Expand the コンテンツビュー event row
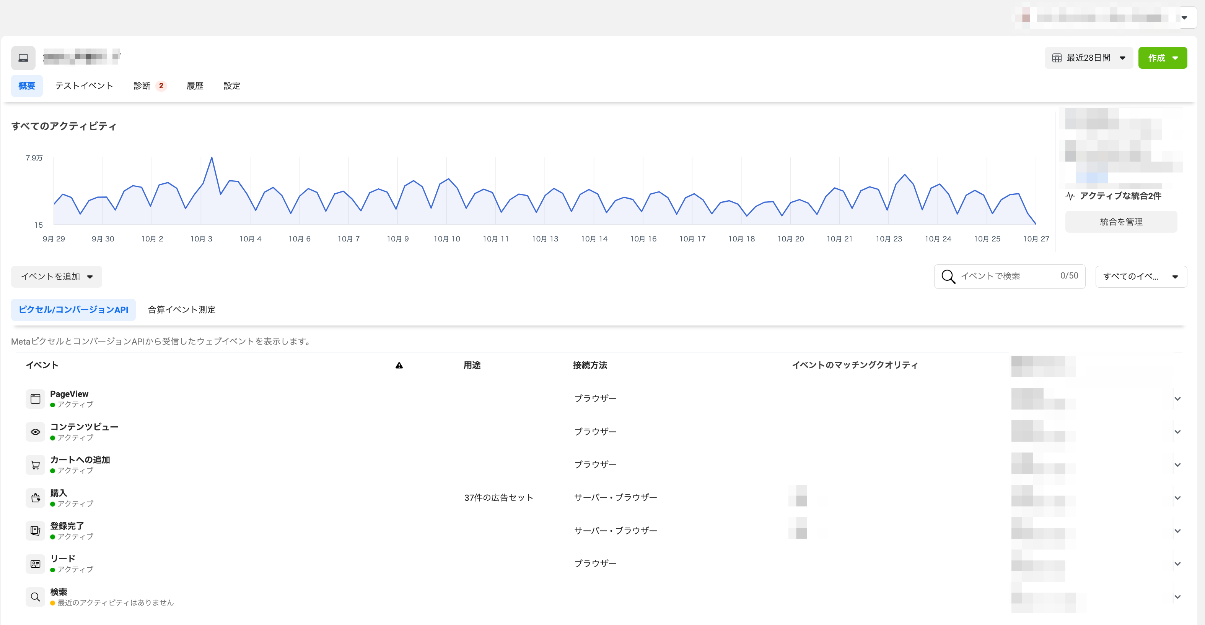The height and width of the screenshot is (625, 1205). pyautogui.click(x=1177, y=432)
